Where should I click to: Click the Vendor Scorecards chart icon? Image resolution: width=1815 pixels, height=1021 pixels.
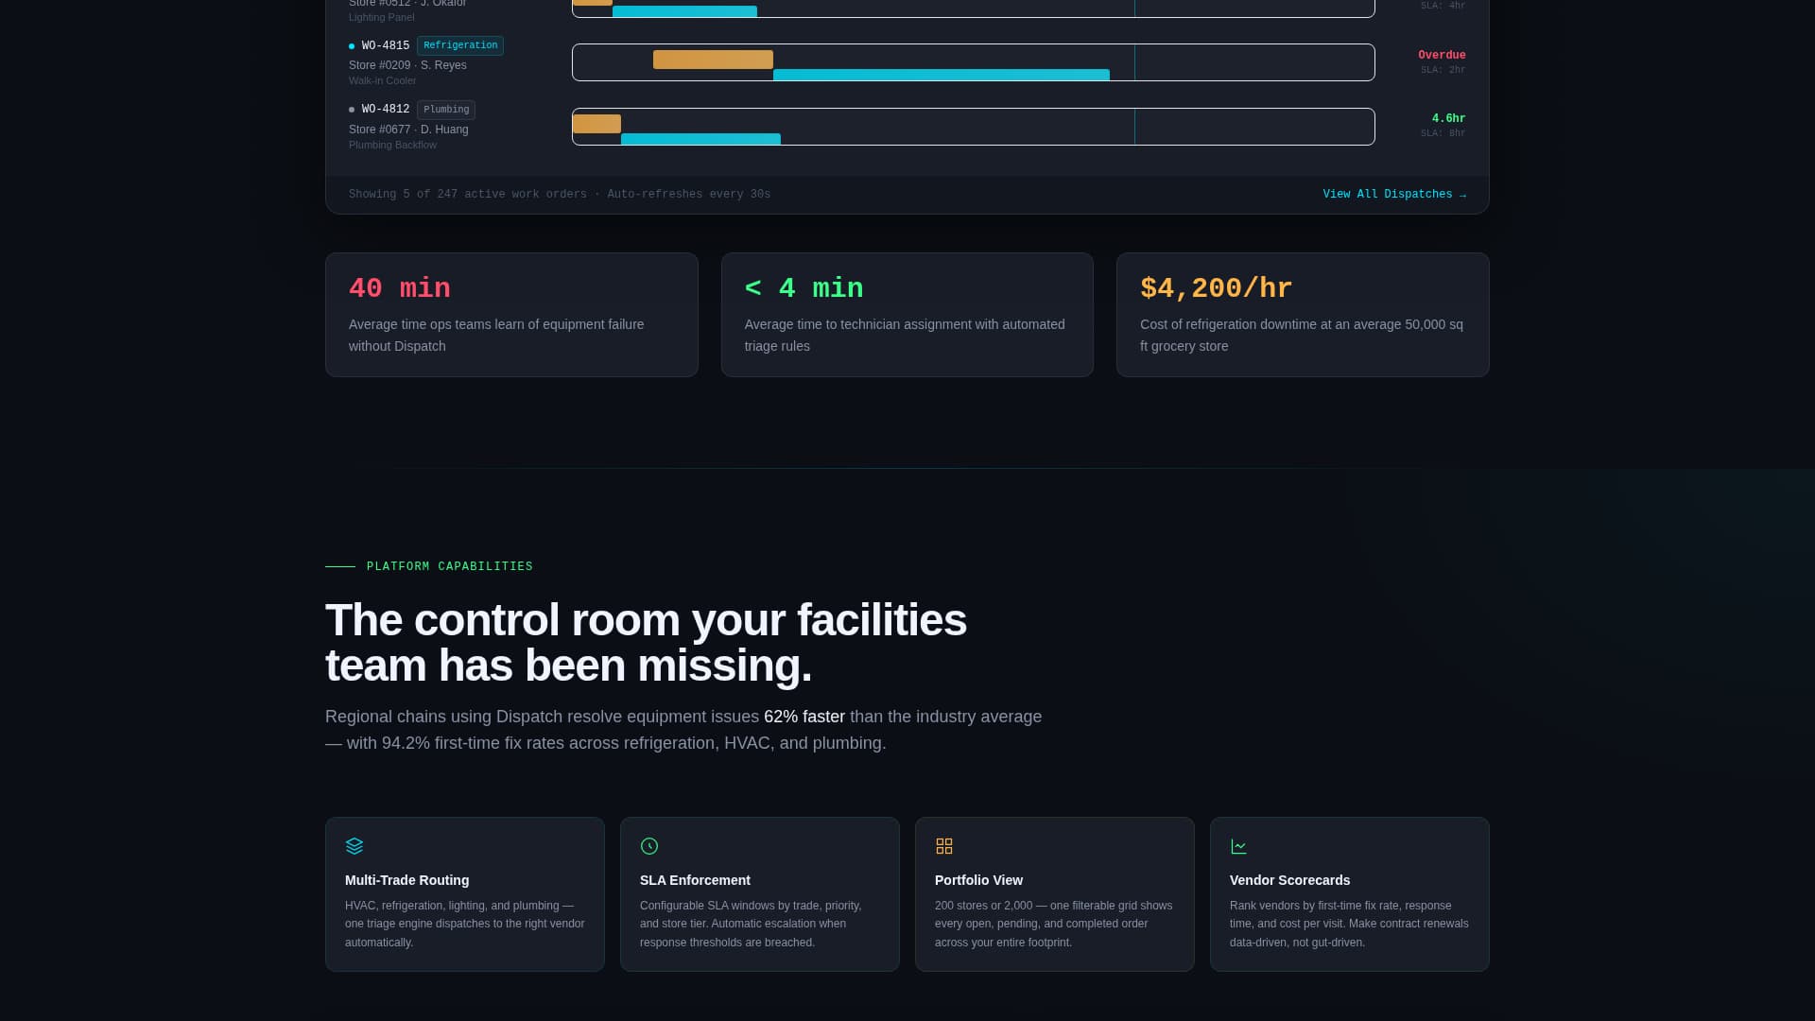1239,846
